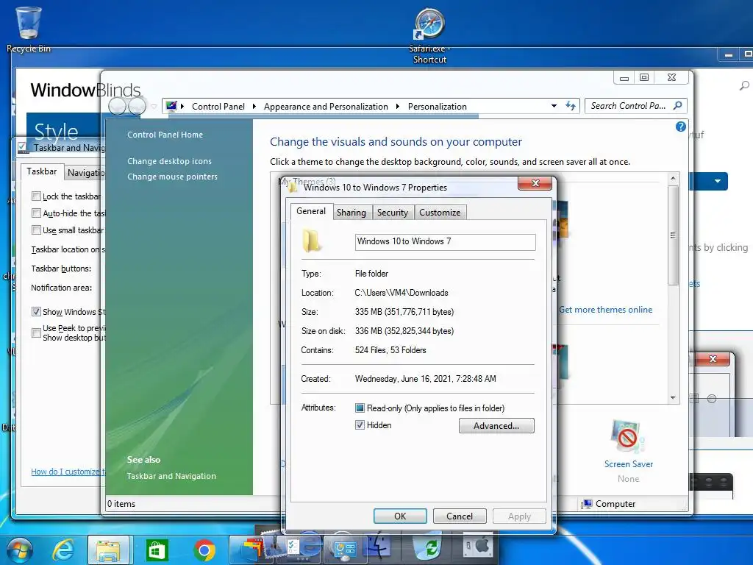This screenshot has width=753, height=565.
Task: Open Control Panel Home link
Action: tap(165, 135)
